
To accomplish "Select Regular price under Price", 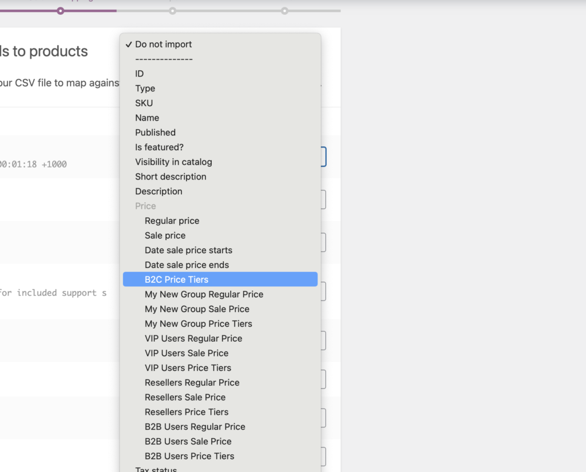I will (220, 221).
